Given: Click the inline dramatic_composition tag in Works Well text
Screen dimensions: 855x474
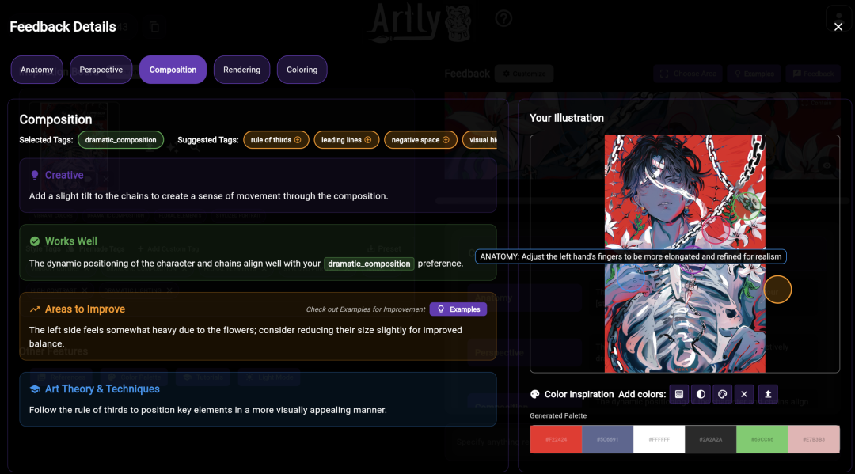Looking at the screenshot, I should coord(369,264).
